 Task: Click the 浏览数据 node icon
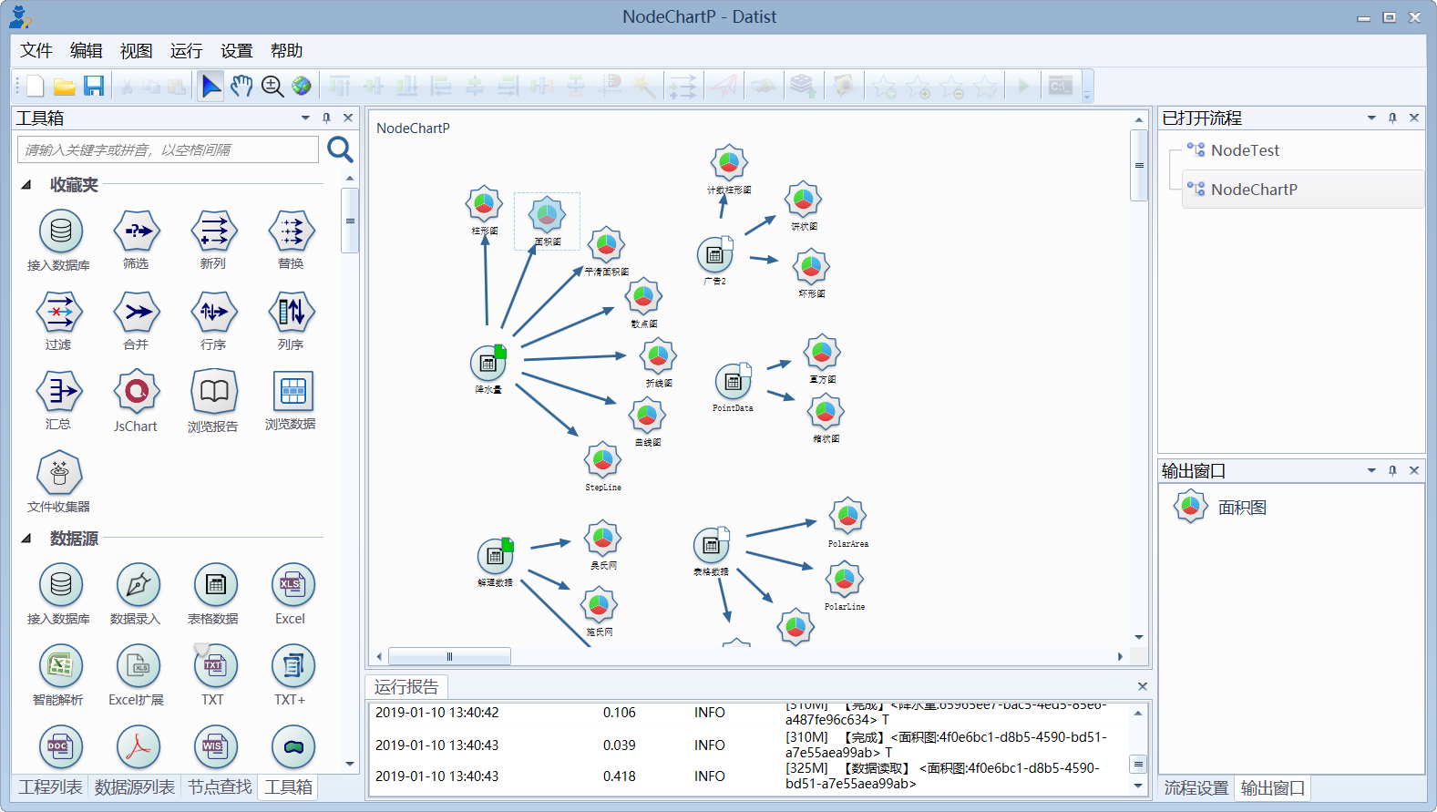click(293, 392)
